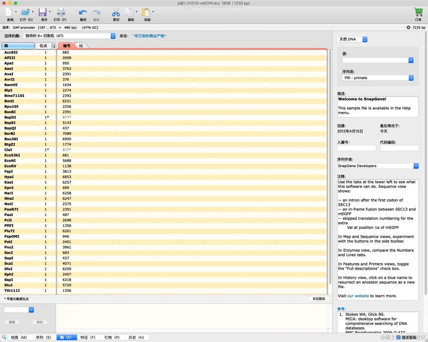Print using the 打印 printer icon
Screen dimensions: 428x342
[61, 12]
